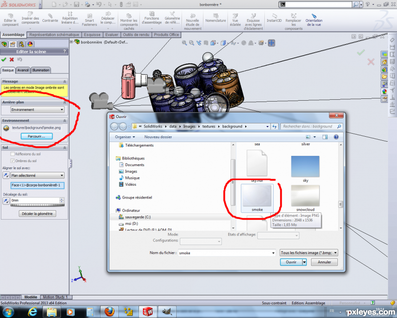
Task: Click Orientation de la vue
Action: (314, 20)
